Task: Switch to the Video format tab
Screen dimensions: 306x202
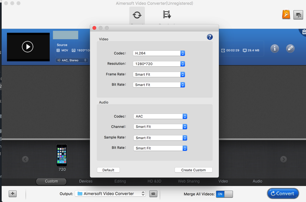Action: (223, 181)
